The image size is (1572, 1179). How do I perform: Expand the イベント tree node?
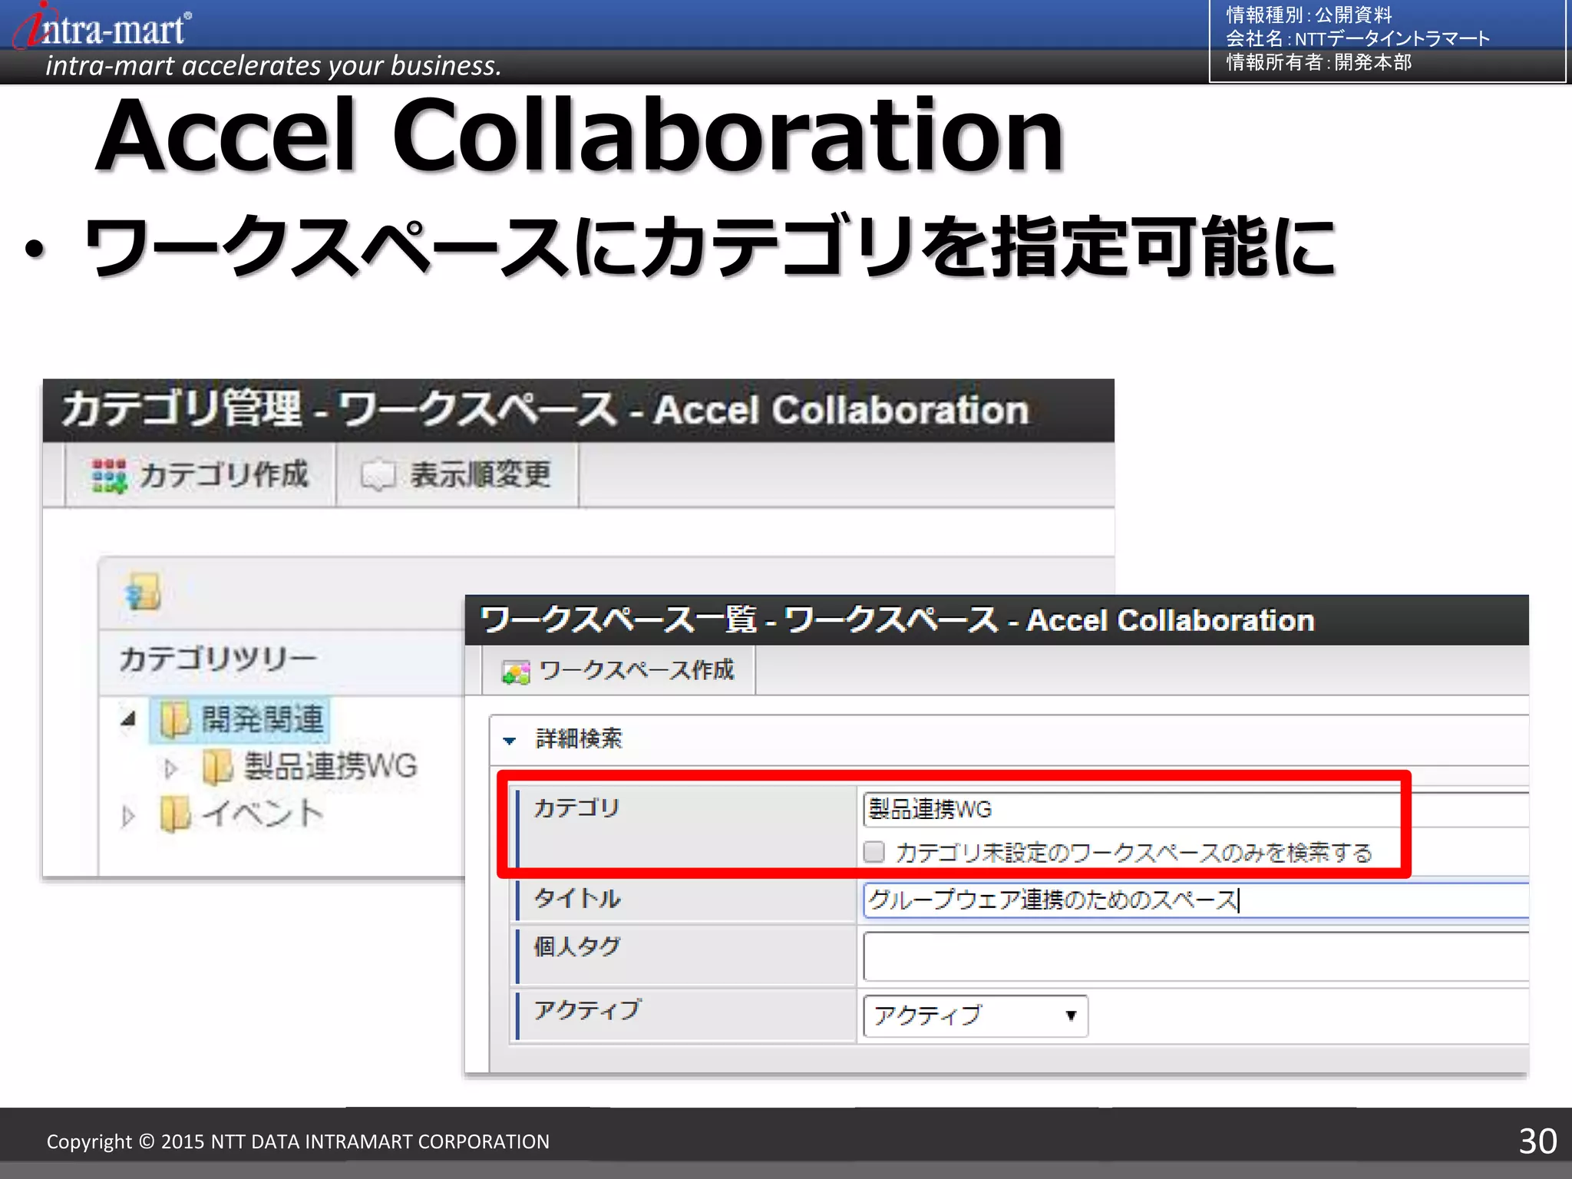(128, 815)
